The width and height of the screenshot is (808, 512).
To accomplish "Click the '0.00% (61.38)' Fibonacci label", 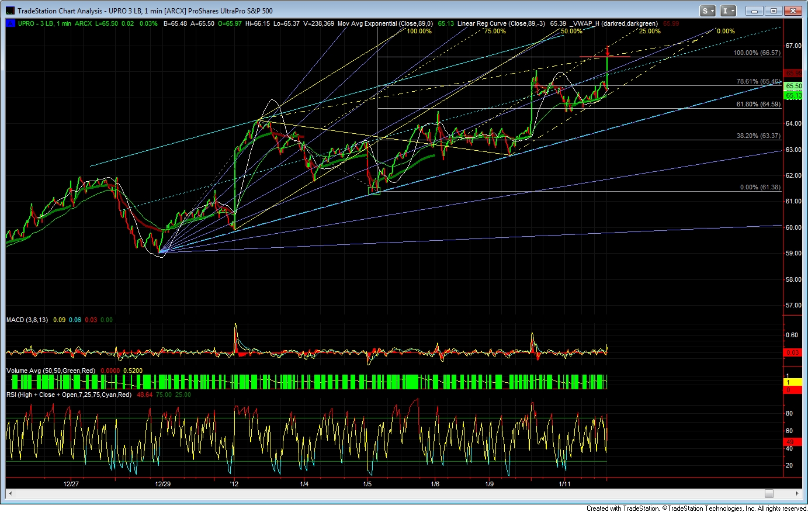I will click(x=760, y=187).
